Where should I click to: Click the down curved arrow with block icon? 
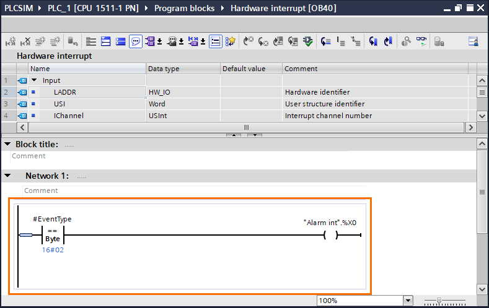coord(293,41)
